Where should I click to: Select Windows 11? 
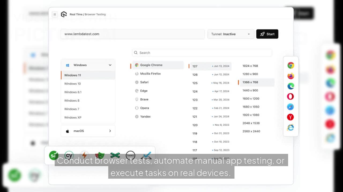pos(88,75)
